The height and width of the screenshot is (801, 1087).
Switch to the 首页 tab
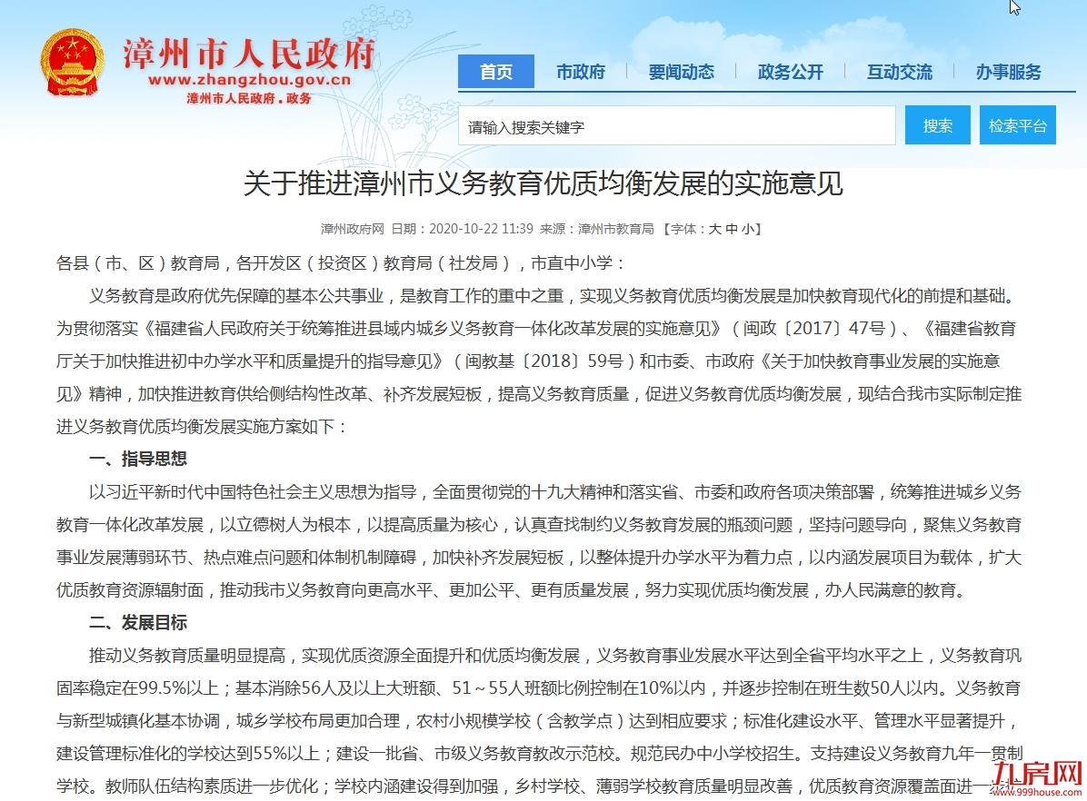point(495,72)
